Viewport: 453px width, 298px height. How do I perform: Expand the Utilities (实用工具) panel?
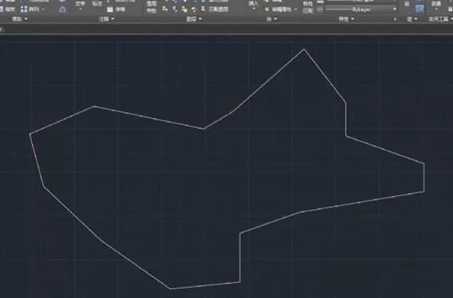pyautogui.click(x=440, y=19)
